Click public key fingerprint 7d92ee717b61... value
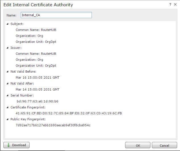 coord(53,125)
